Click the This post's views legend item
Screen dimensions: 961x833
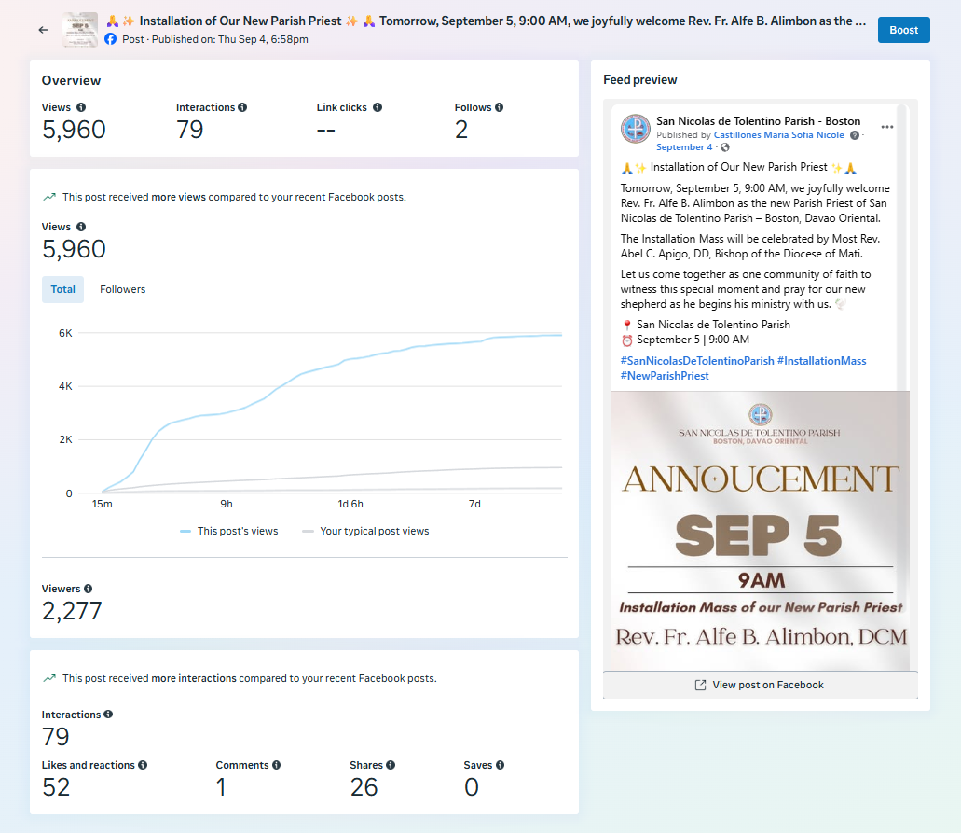(229, 531)
